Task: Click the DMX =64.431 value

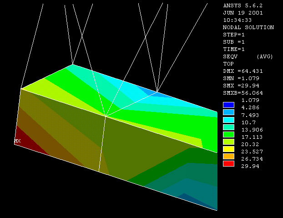Action: [243, 71]
